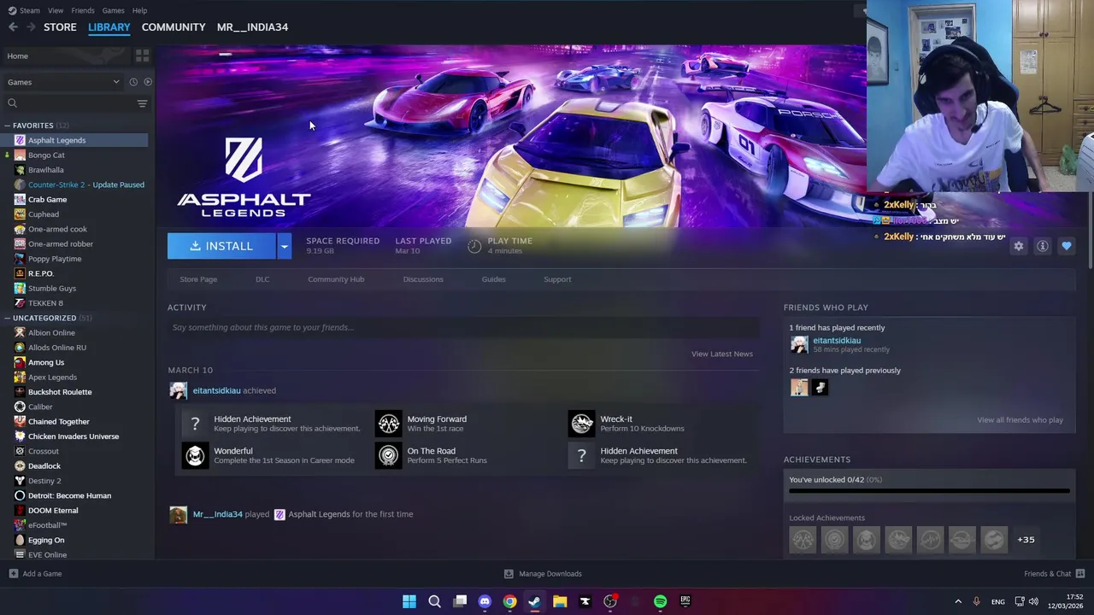This screenshot has height=615, width=1094.
Task: Select Bongo Cat in favorites
Action: click(x=46, y=155)
